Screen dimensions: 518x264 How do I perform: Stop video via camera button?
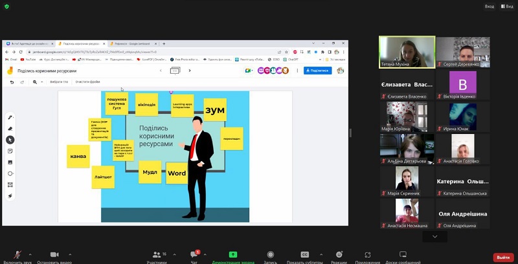[54, 254]
